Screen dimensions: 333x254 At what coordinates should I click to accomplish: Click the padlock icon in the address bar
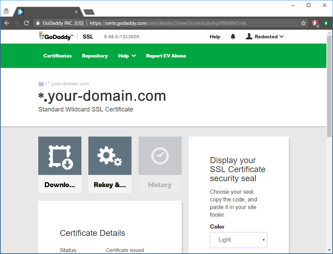[37, 23]
